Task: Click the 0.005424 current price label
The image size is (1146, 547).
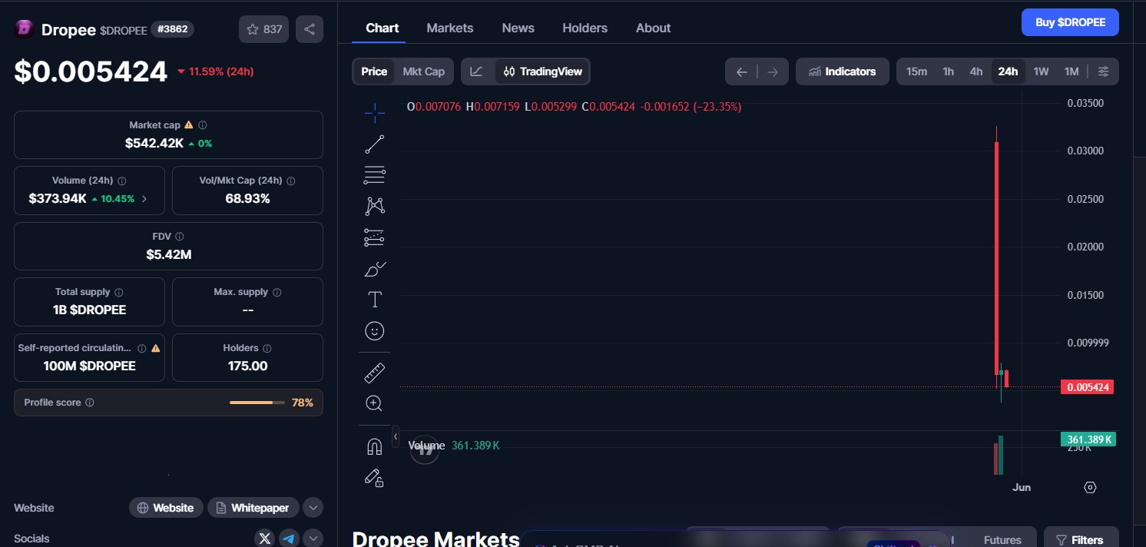Action: click(1086, 387)
